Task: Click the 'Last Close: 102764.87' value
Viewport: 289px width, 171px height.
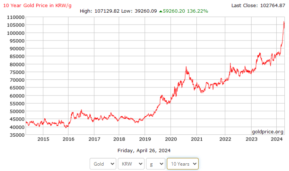Action: click(x=258, y=5)
